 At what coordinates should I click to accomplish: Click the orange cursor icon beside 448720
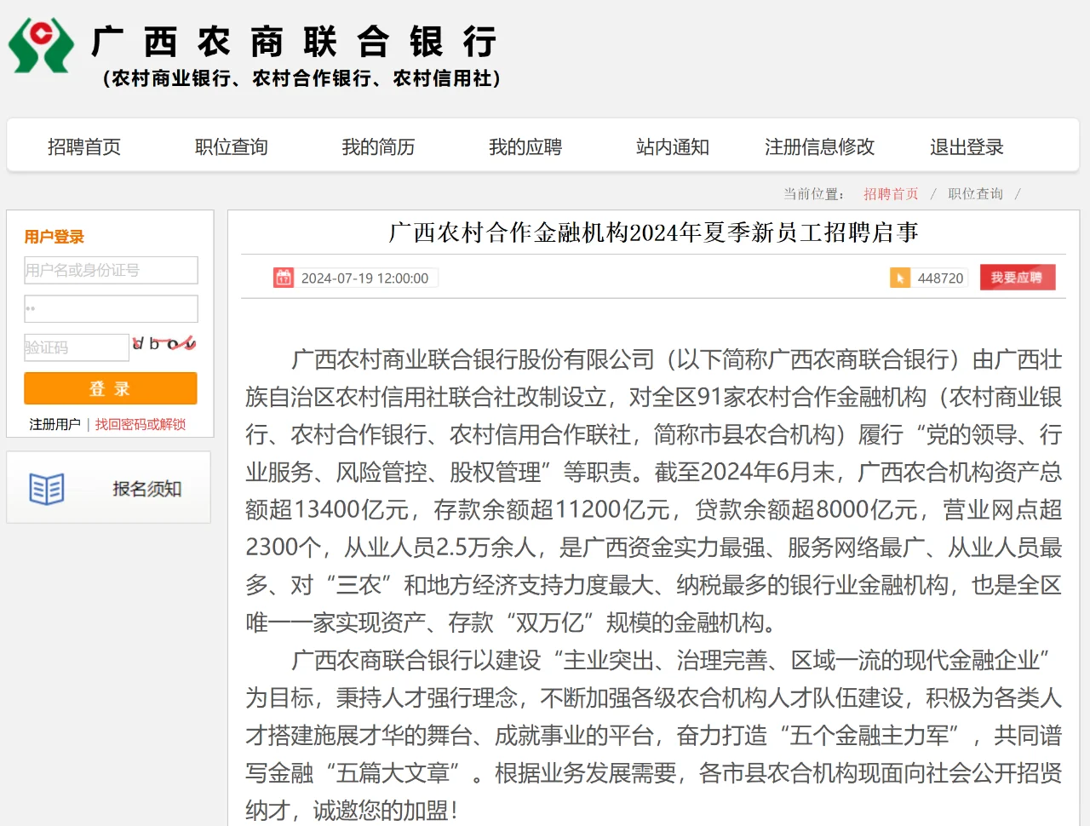900,278
